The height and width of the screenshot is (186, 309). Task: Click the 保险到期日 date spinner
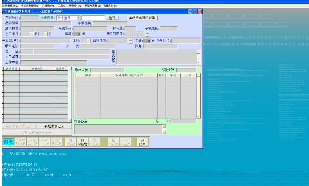pyautogui.click(x=148, y=34)
